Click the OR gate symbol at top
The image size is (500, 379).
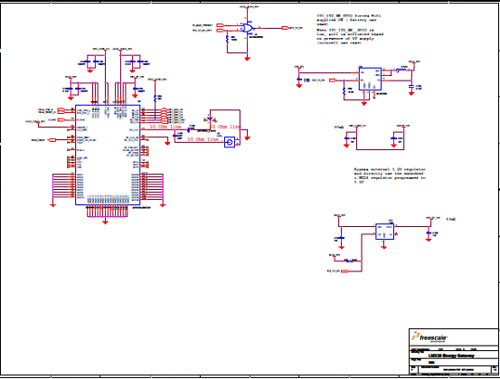click(x=247, y=28)
